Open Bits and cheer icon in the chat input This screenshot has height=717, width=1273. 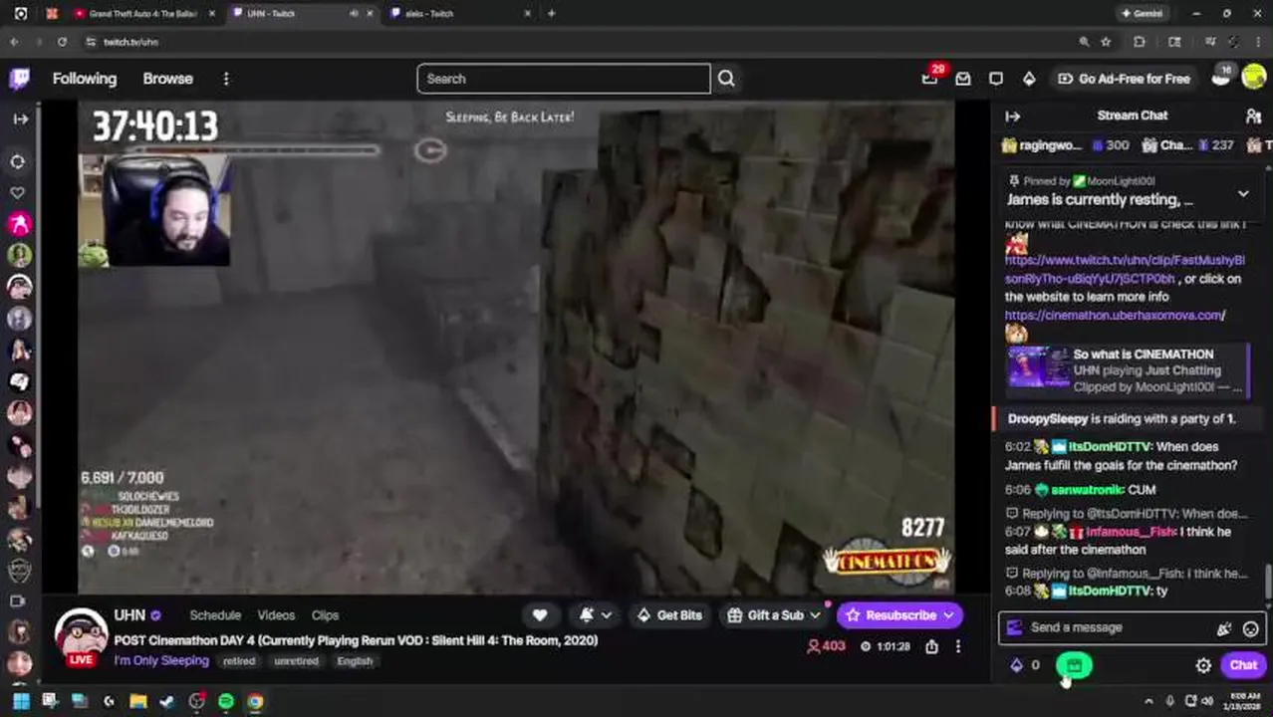[1224, 628]
